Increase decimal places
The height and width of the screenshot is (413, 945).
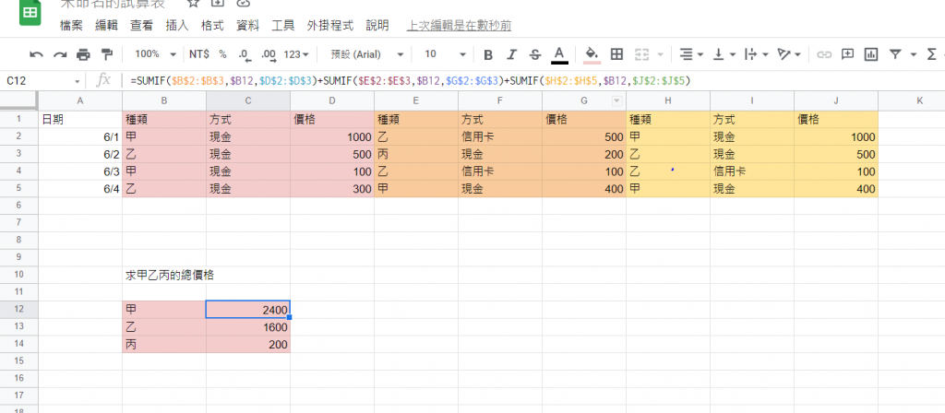(269, 54)
